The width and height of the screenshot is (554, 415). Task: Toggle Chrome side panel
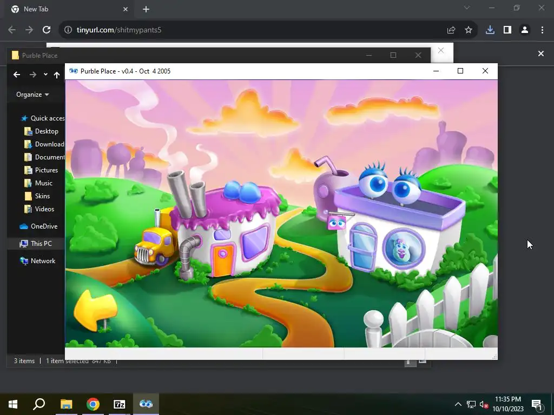(507, 30)
